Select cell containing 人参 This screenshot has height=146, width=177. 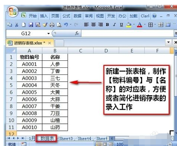[55, 64]
